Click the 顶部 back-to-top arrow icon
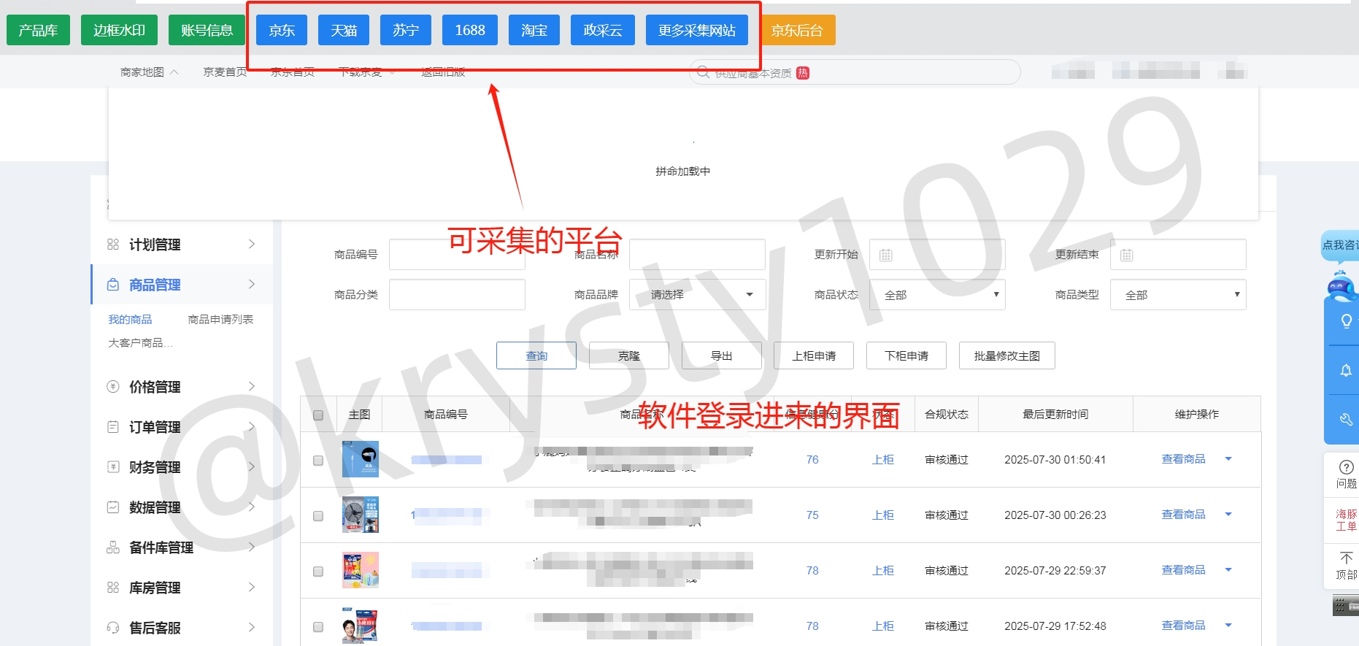Screen dimensions: 1359x646 click(1346, 558)
